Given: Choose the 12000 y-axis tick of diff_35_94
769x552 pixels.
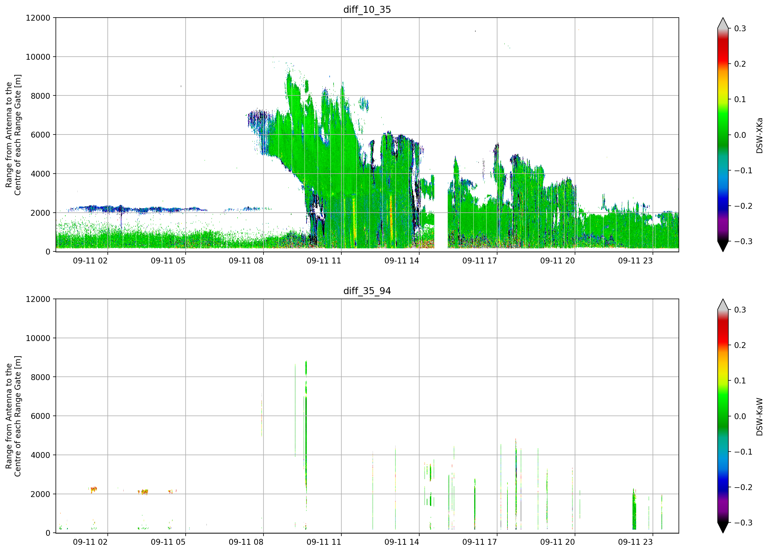Looking at the screenshot, I should (38, 299).
